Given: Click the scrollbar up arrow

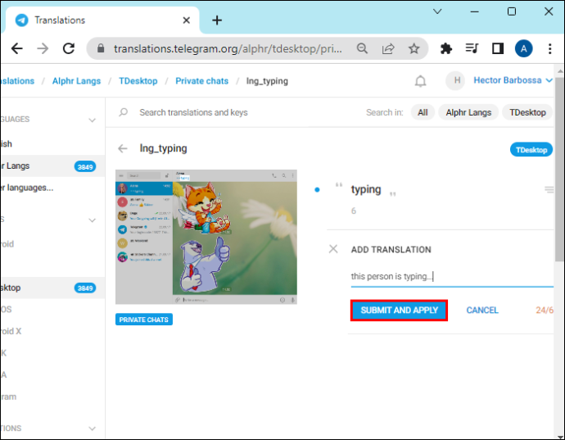Looking at the screenshot, I should pos(559,71).
